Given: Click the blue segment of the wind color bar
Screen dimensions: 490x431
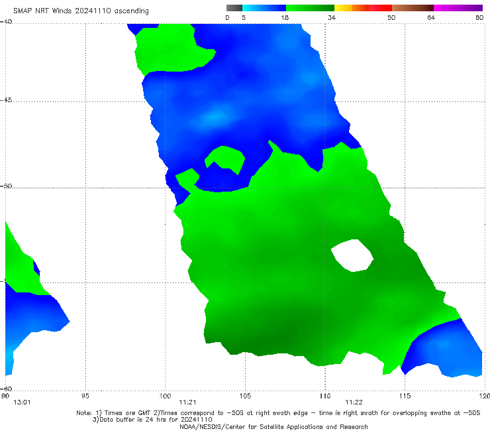Looking at the screenshot, I should click(x=264, y=8).
